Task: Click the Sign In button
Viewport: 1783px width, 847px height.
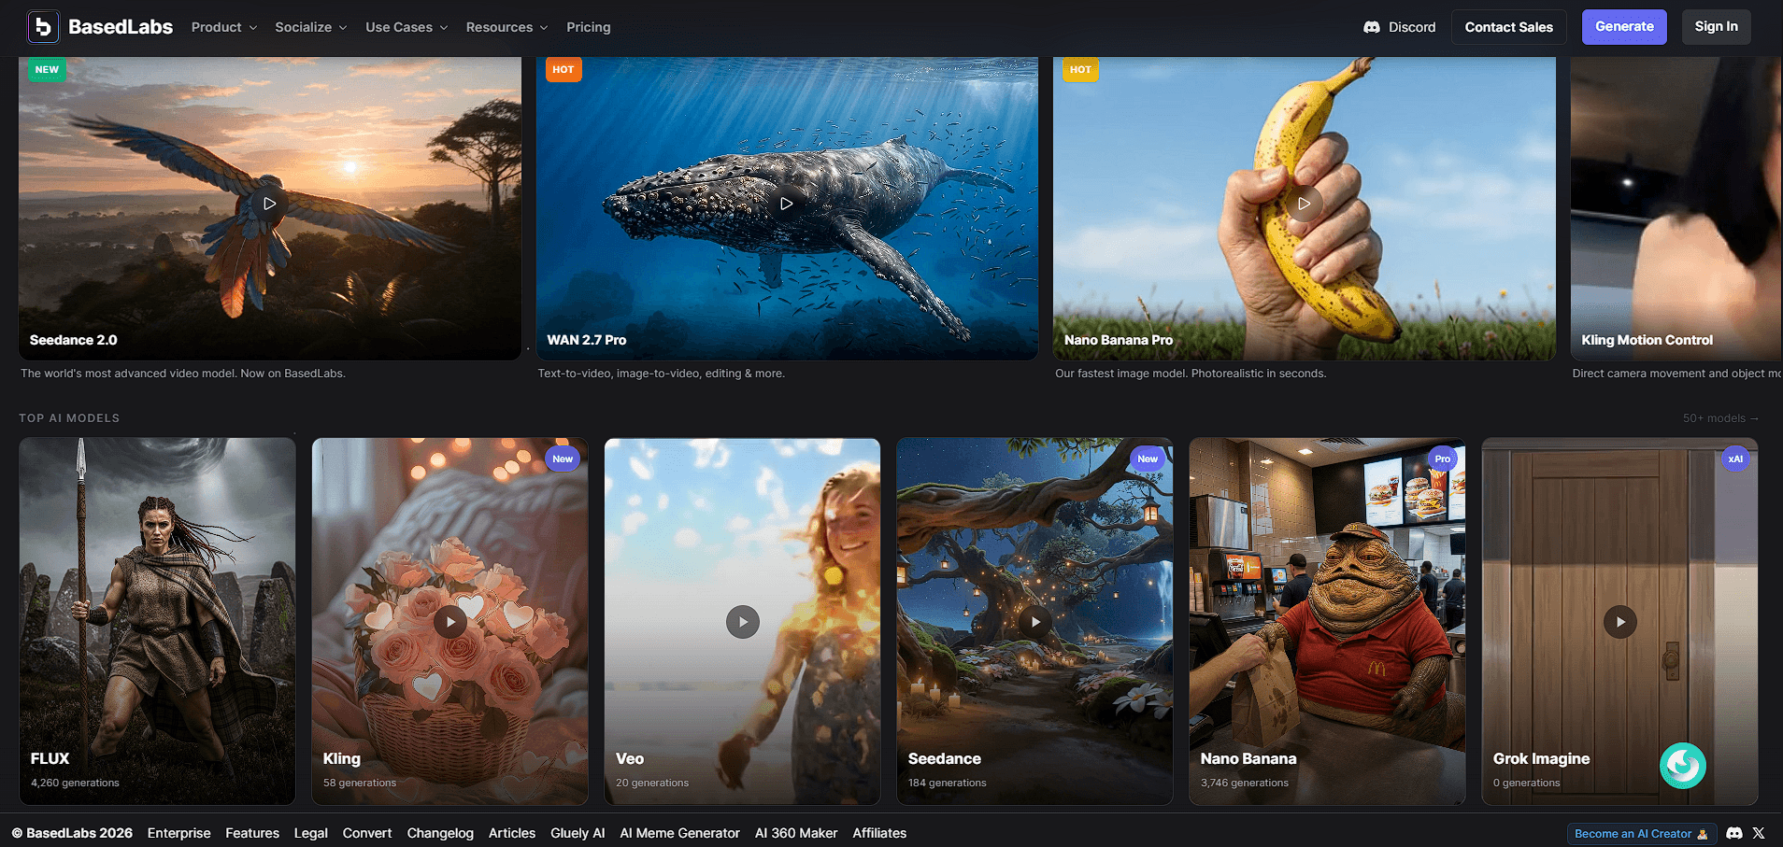Action: 1717,27
